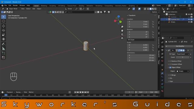Expand the UVs section
Viewport: 194px width, 109px height.
(168, 78)
